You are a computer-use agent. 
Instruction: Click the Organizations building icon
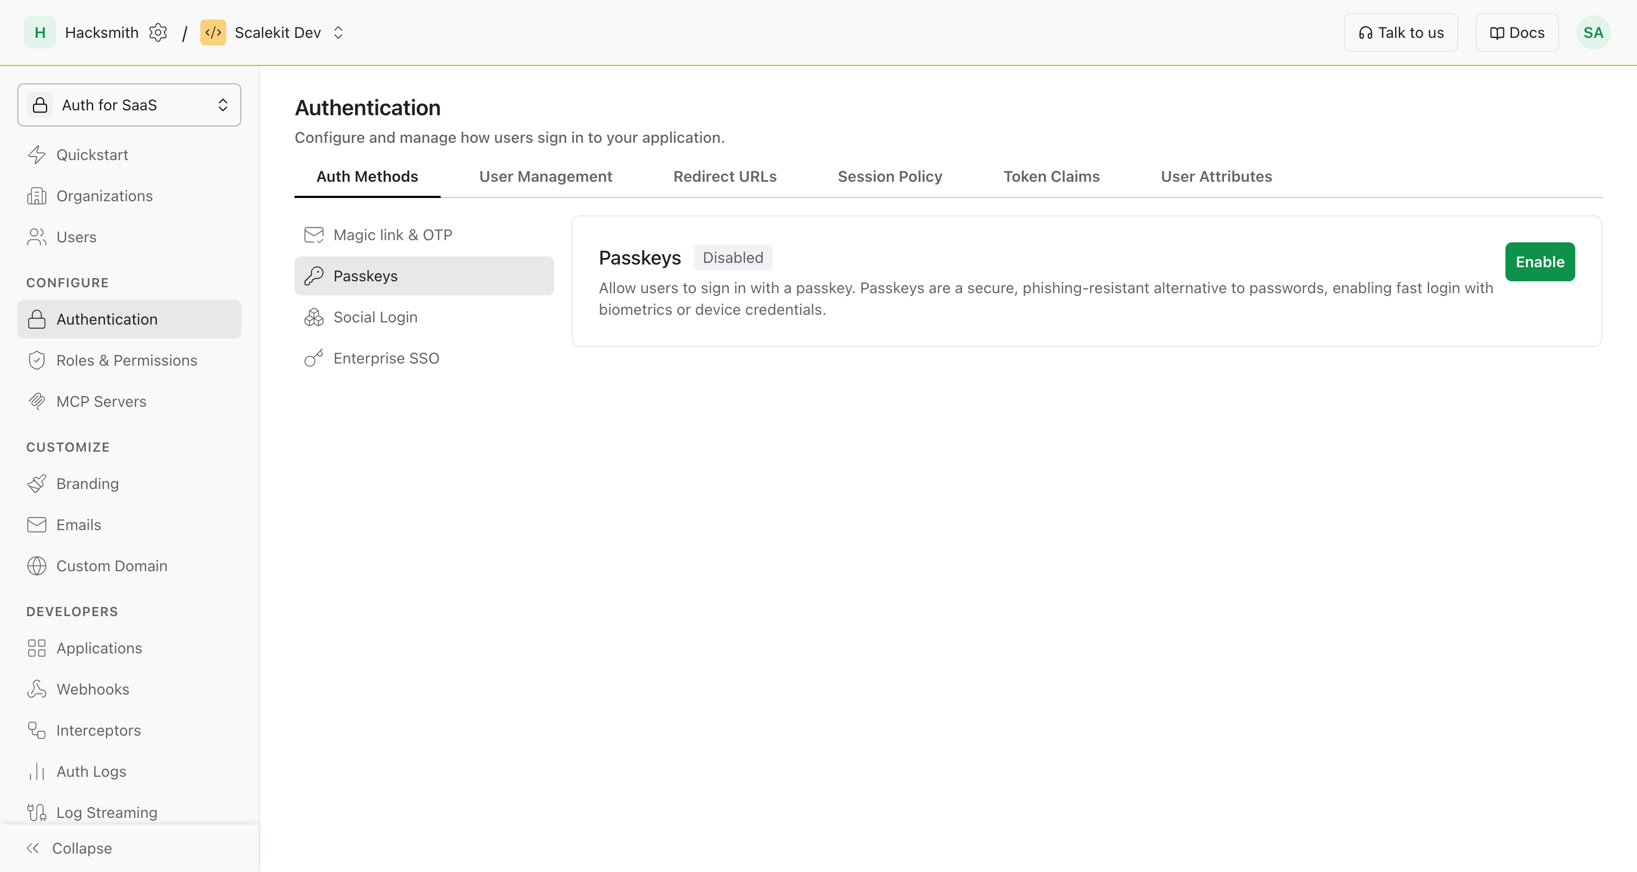37,196
